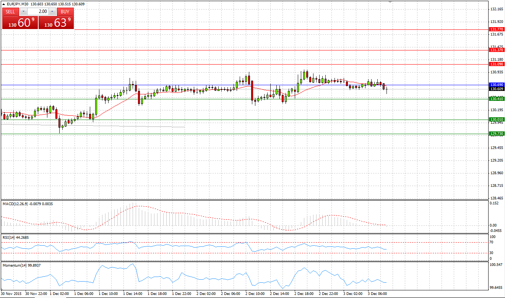
Task: Select the 131.370 resistance price label
Action: [497, 50]
